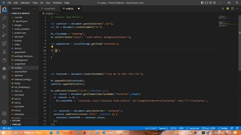Open Windows Start menu

(3, 132)
